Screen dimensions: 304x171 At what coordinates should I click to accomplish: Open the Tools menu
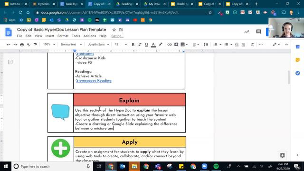(76, 36)
